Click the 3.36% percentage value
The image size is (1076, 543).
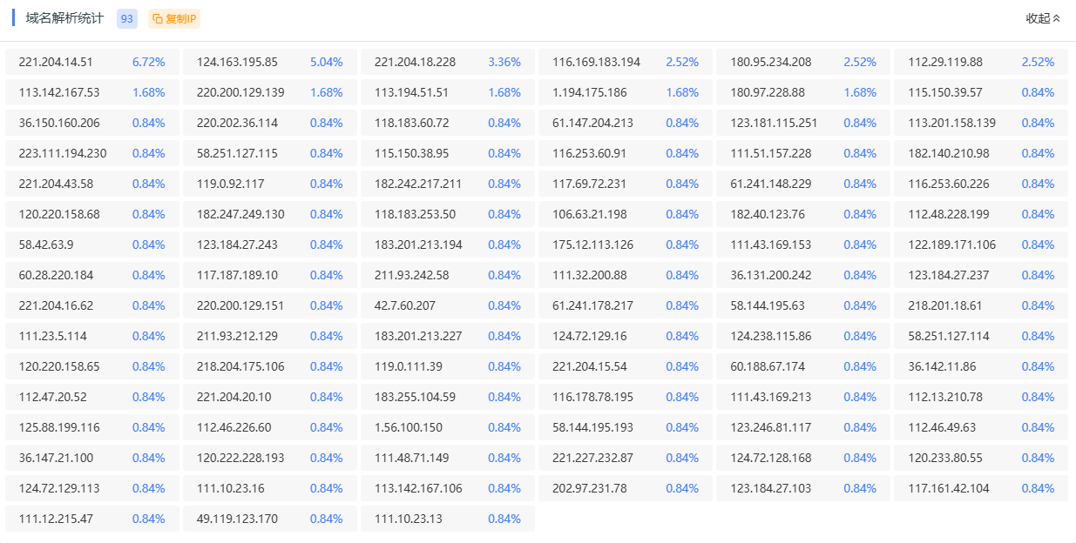[x=504, y=62]
